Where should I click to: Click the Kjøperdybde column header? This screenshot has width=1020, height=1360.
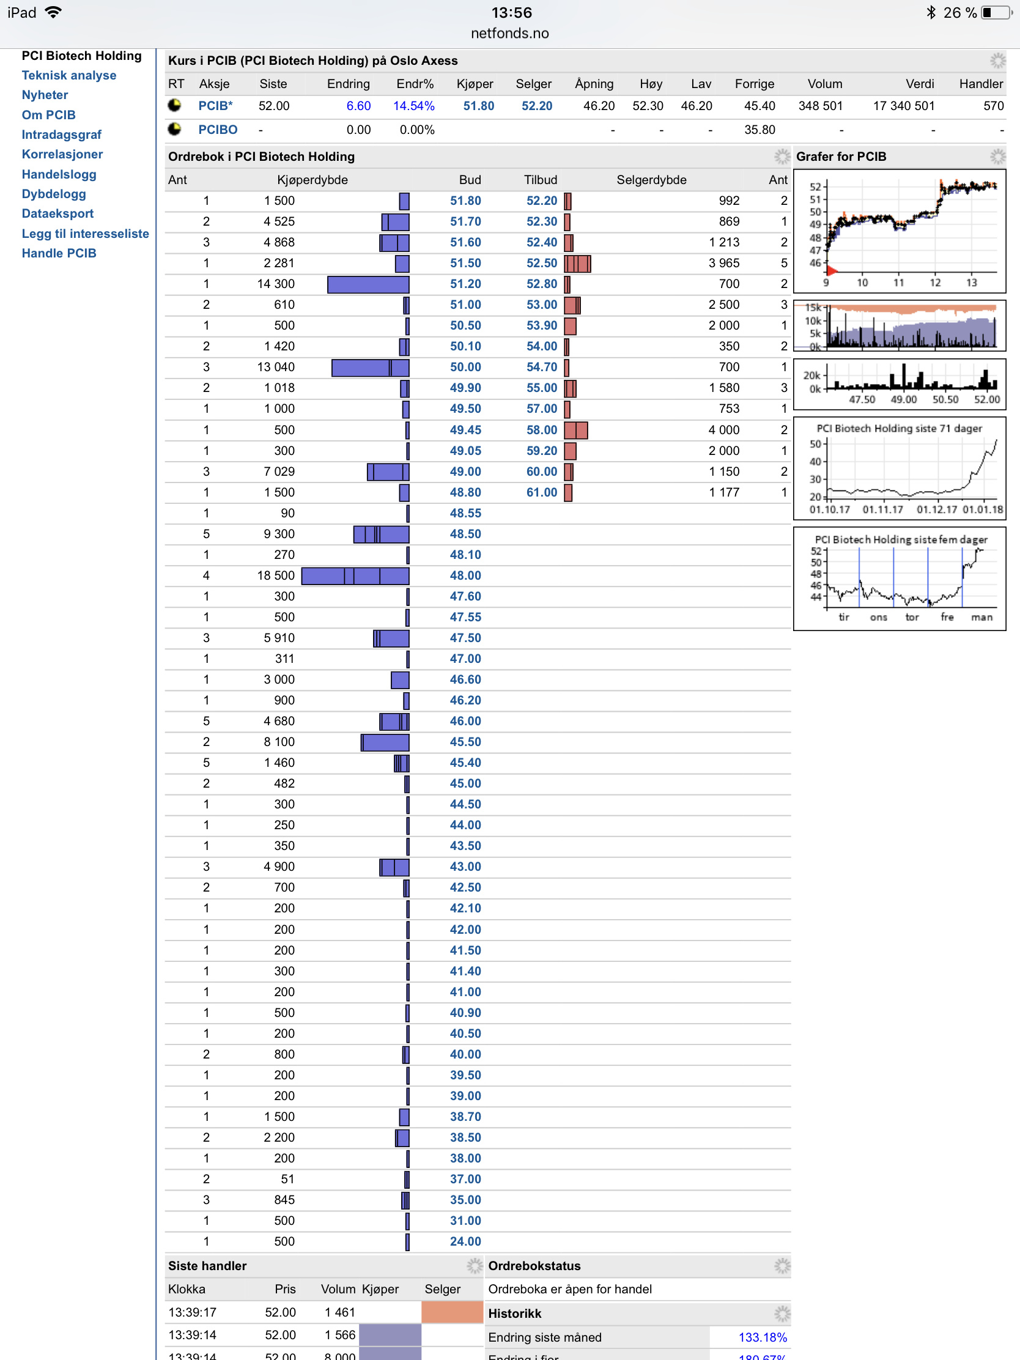click(x=312, y=180)
